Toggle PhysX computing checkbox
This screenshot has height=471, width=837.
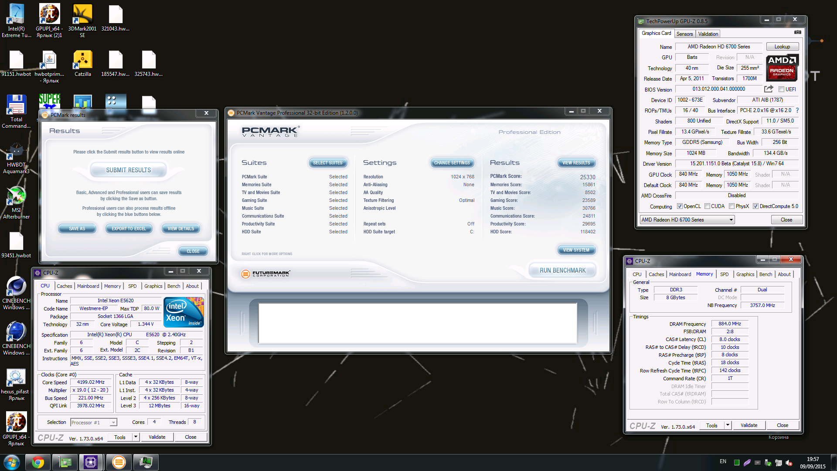tap(732, 206)
